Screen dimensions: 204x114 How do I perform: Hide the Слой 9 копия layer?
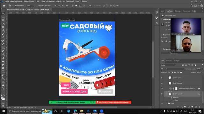click(162, 78)
